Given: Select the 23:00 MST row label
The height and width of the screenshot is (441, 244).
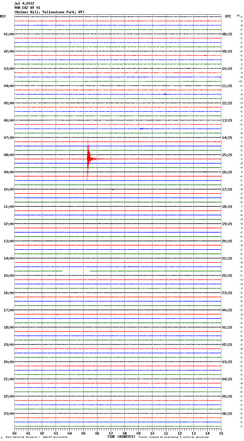Looking at the screenshot, I should [x=9, y=414].
